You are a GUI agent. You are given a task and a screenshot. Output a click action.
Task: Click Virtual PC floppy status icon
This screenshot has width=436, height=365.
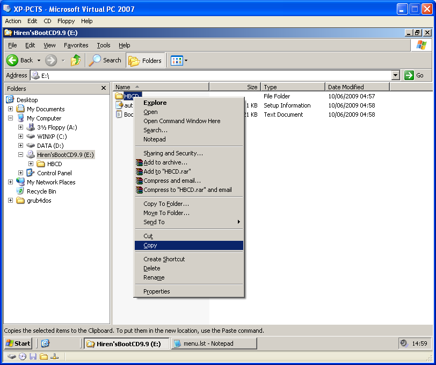click(33, 356)
